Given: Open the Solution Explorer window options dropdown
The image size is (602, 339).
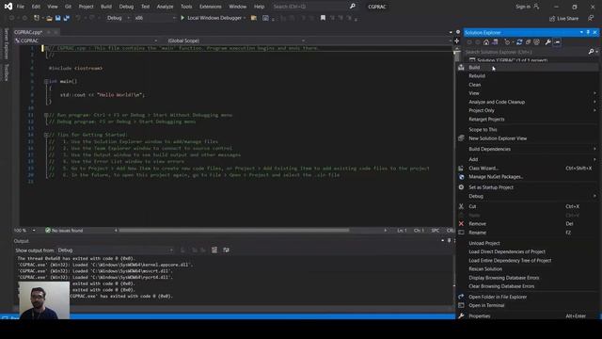Looking at the screenshot, I should point(581,32).
